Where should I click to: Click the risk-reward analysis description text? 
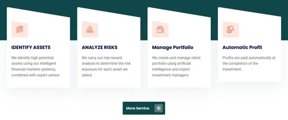pyautogui.click(x=106, y=66)
